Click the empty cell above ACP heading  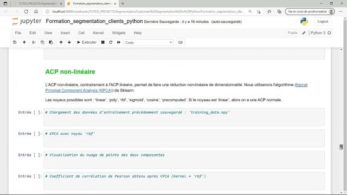184,54
